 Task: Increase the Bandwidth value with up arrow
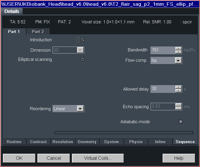[179, 48]
